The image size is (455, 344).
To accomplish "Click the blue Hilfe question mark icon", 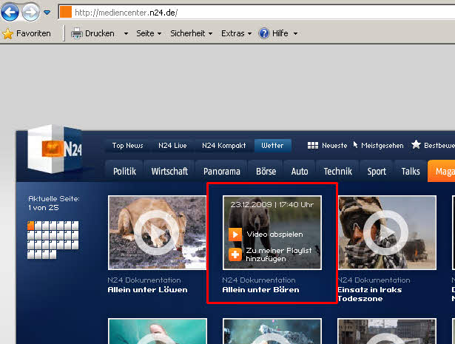I will click(x=264, y=33).
